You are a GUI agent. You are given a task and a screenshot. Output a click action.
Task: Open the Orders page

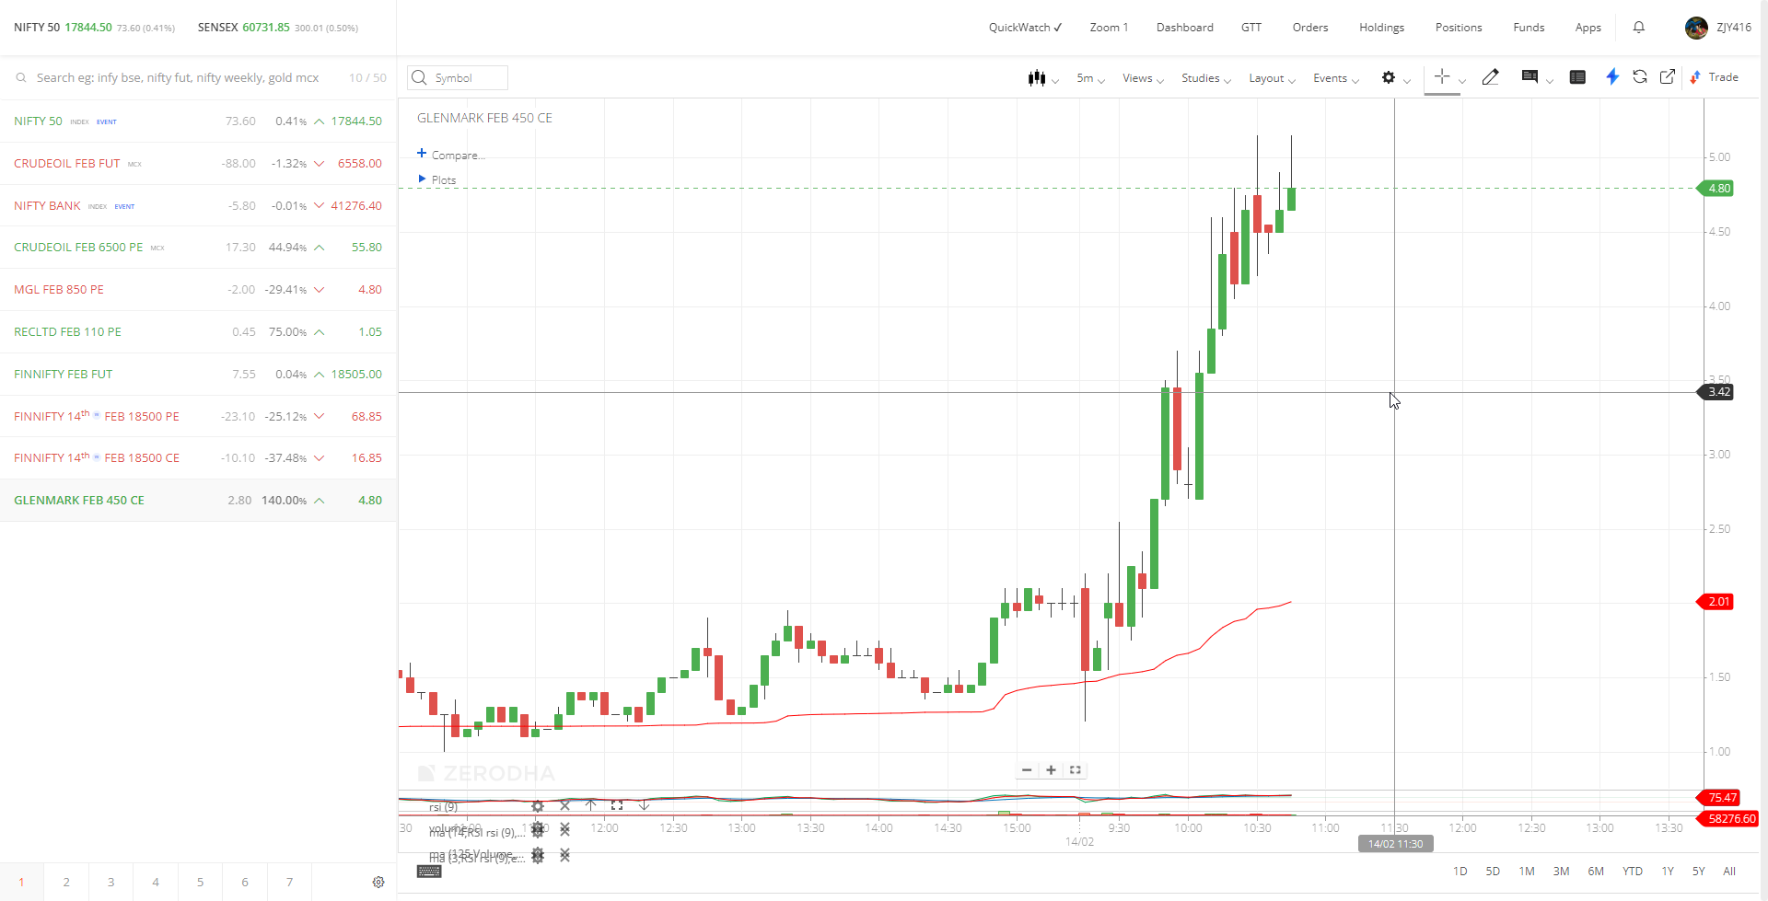pyautogui.click(x=1310, y=28)
